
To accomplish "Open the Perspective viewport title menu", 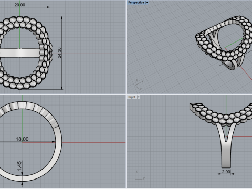I will coord(136,3).
